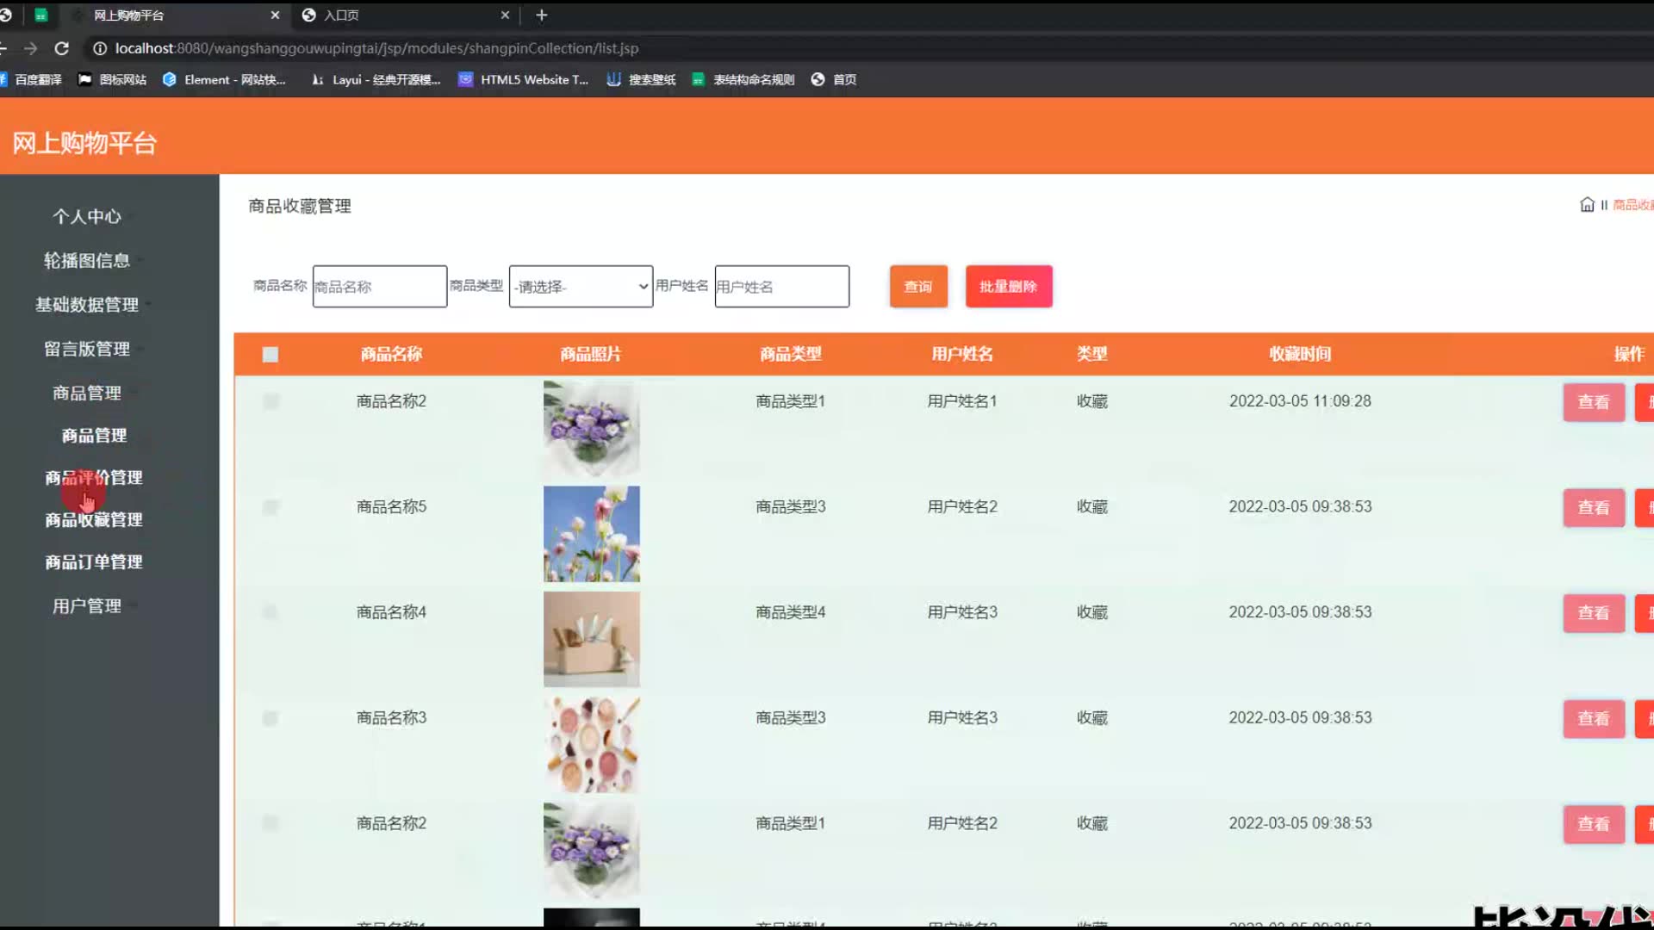Click the 网上购物平台 header title
This screenshot has height=930, width=1654.
click(84, 143)
